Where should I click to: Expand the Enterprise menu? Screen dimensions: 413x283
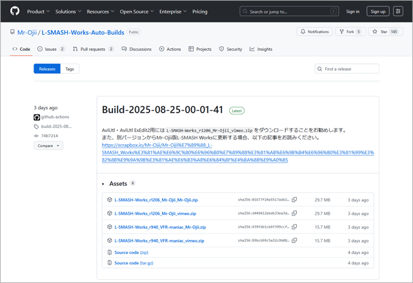(x=173, y=12)
